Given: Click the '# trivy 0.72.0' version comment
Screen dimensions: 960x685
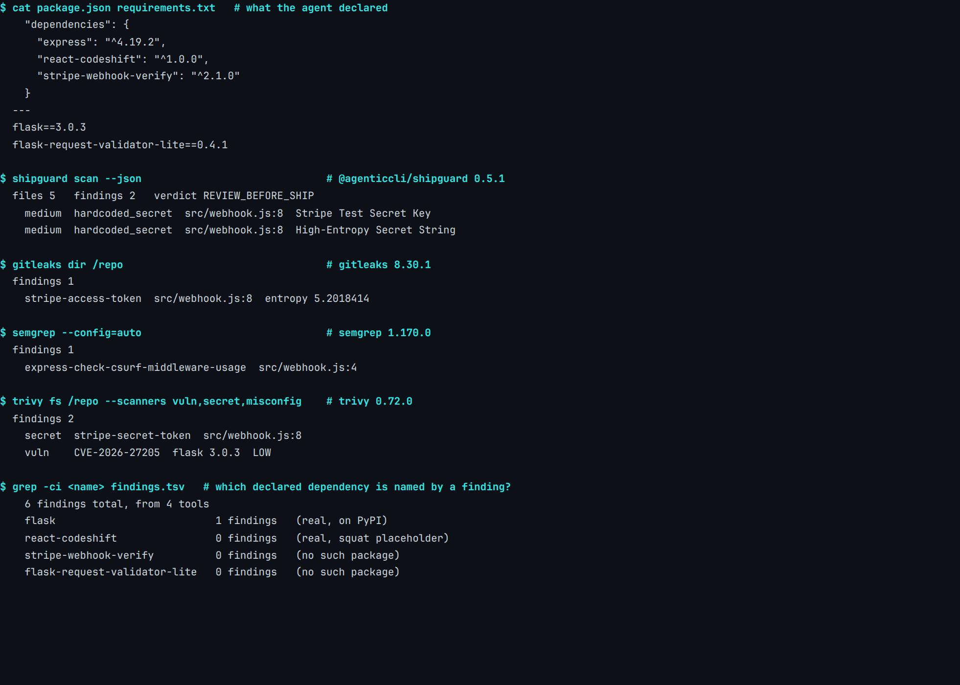Looking at the screenshot, I should (x=369, y=401).
